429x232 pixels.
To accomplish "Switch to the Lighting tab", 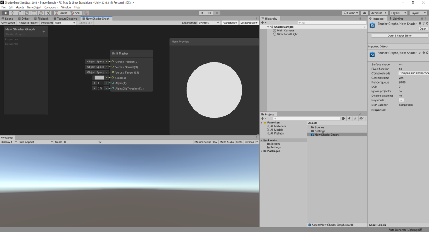I will pyautogui.click(x=396, y=19).
